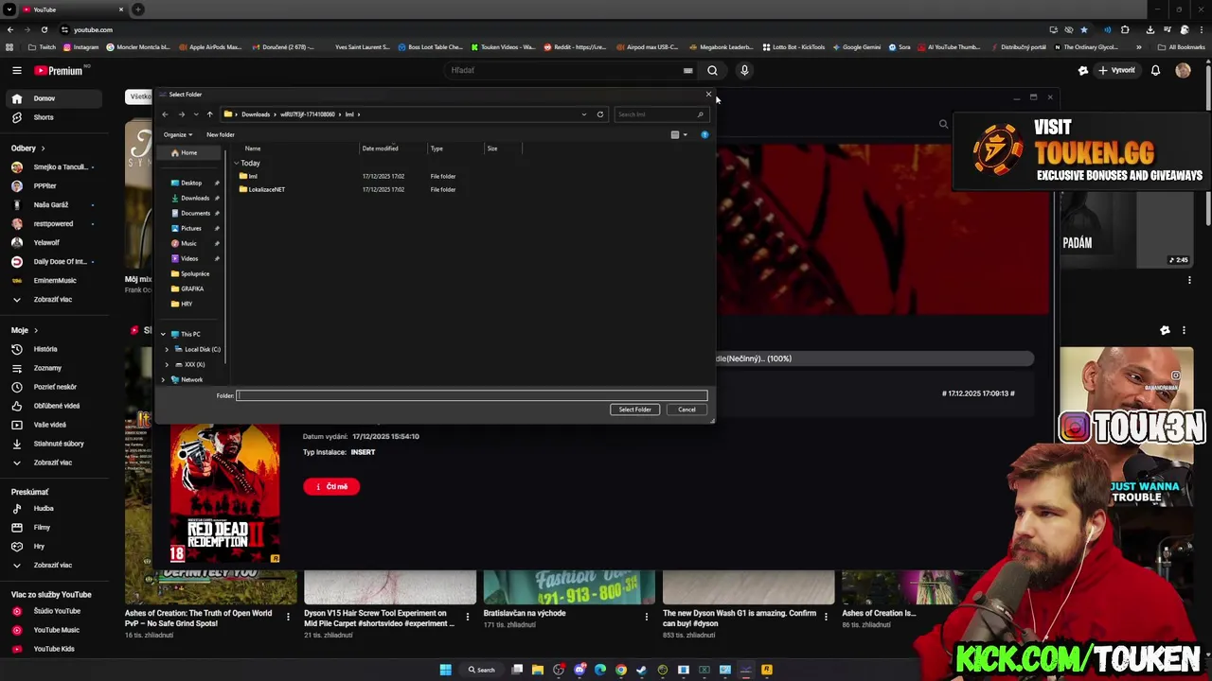Viewport: 1212px width, 681px height.
Task: Bookmark page star in address bar
Action: pos(1084,29)
